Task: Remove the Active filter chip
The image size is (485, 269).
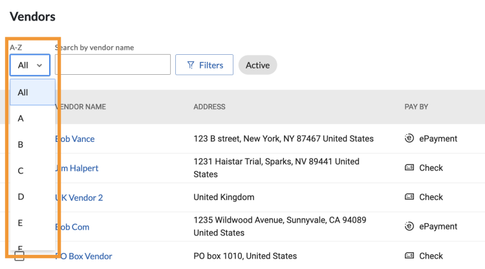Action: [257, 65]
